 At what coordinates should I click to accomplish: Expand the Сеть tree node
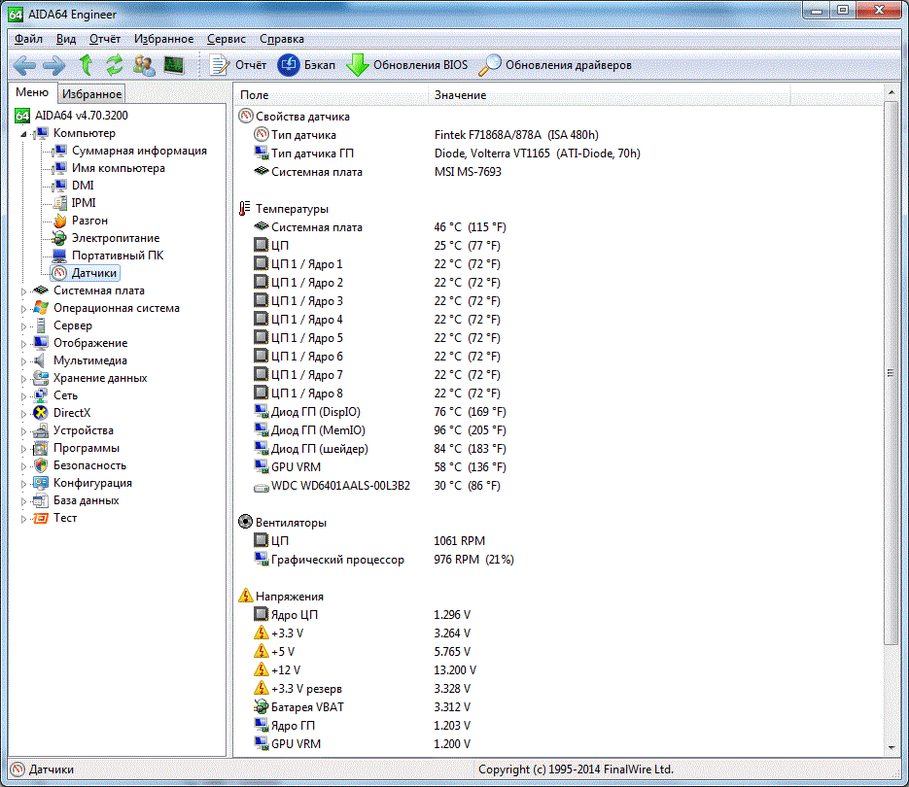[23, 396]
